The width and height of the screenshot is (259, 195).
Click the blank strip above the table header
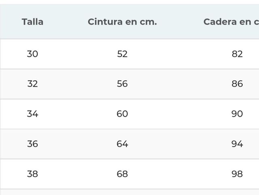129,2
